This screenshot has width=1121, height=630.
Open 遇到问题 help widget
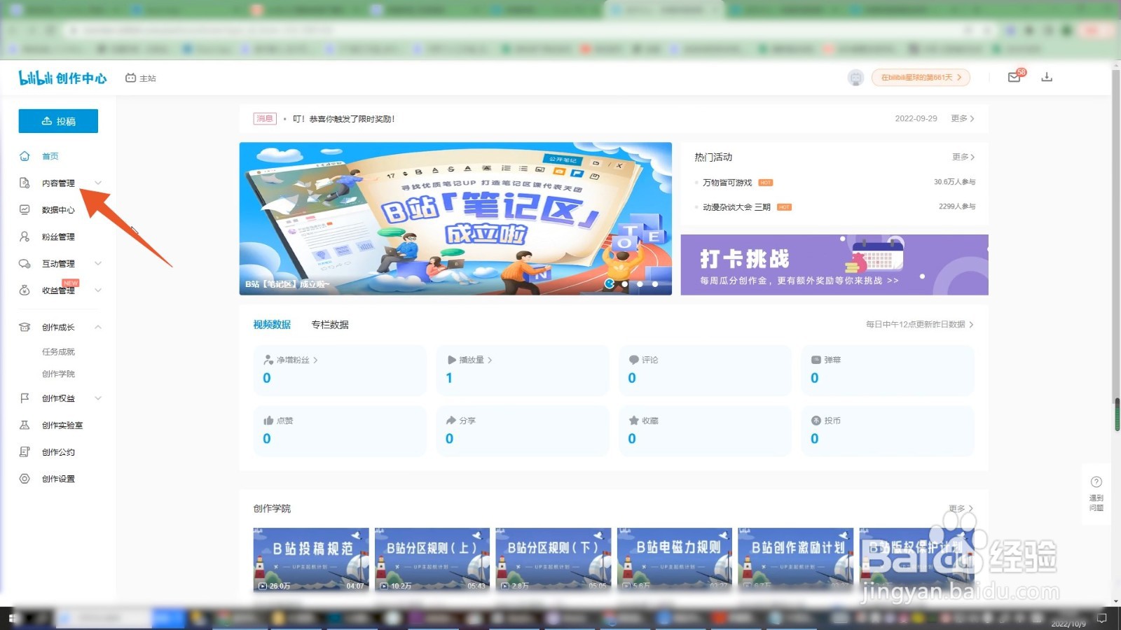[1096, 493]
